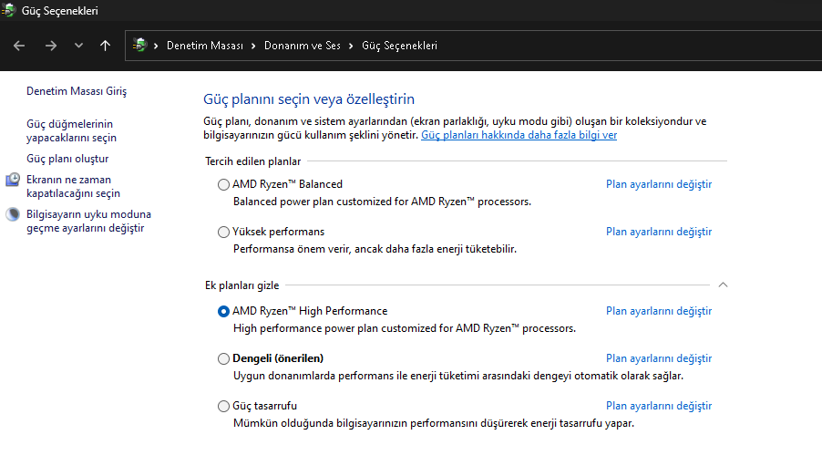Collapse the Ek planları gizle section chevron
822x466 pixels.
coord(723,285)
